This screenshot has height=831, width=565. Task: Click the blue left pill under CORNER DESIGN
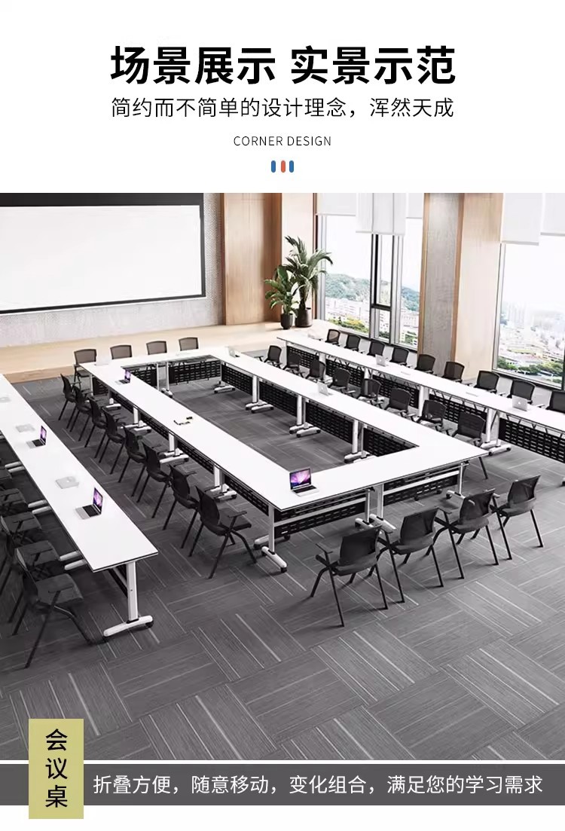(274, 167)
